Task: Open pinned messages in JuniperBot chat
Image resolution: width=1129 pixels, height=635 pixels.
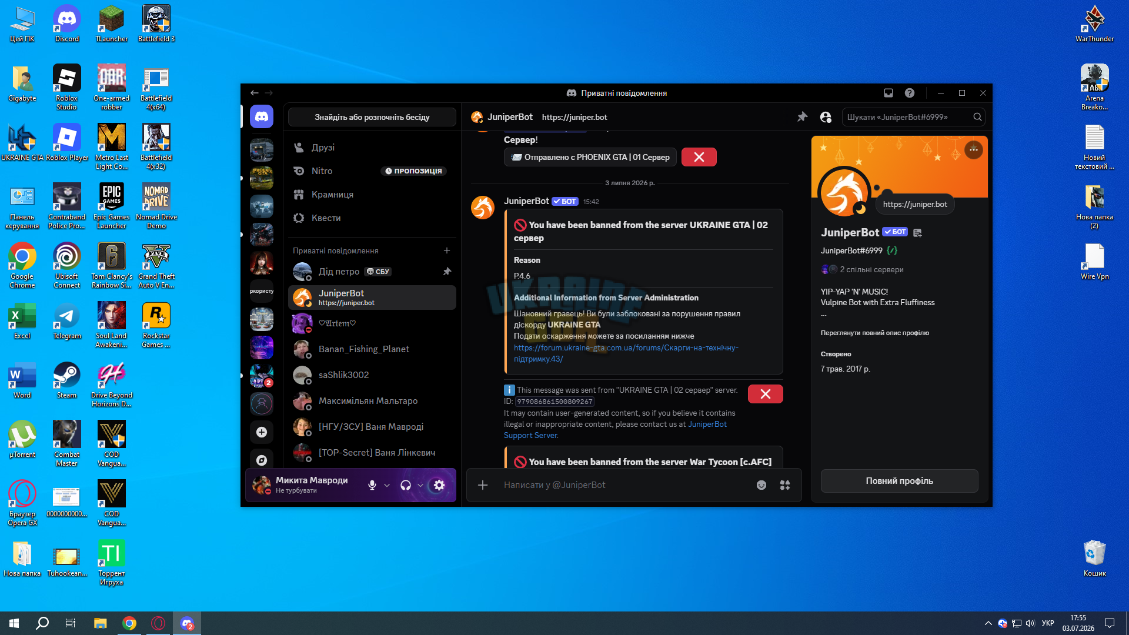Action: click(802, 117)
